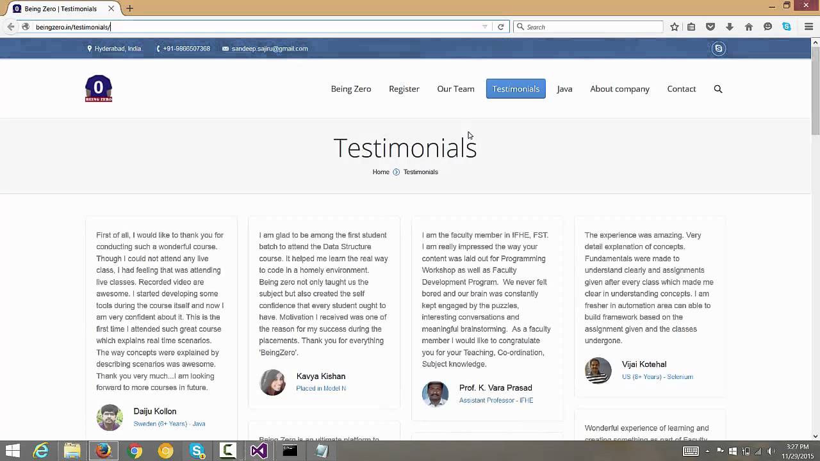Click 'US (8+ Years) - Selenium' text
820x461 pixels.
pos(657,377)
